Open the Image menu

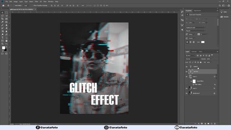point(16,1)
